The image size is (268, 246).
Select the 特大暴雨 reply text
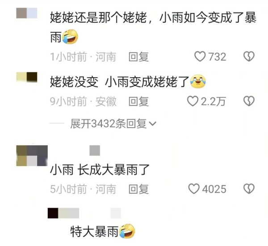coord(94,231)
